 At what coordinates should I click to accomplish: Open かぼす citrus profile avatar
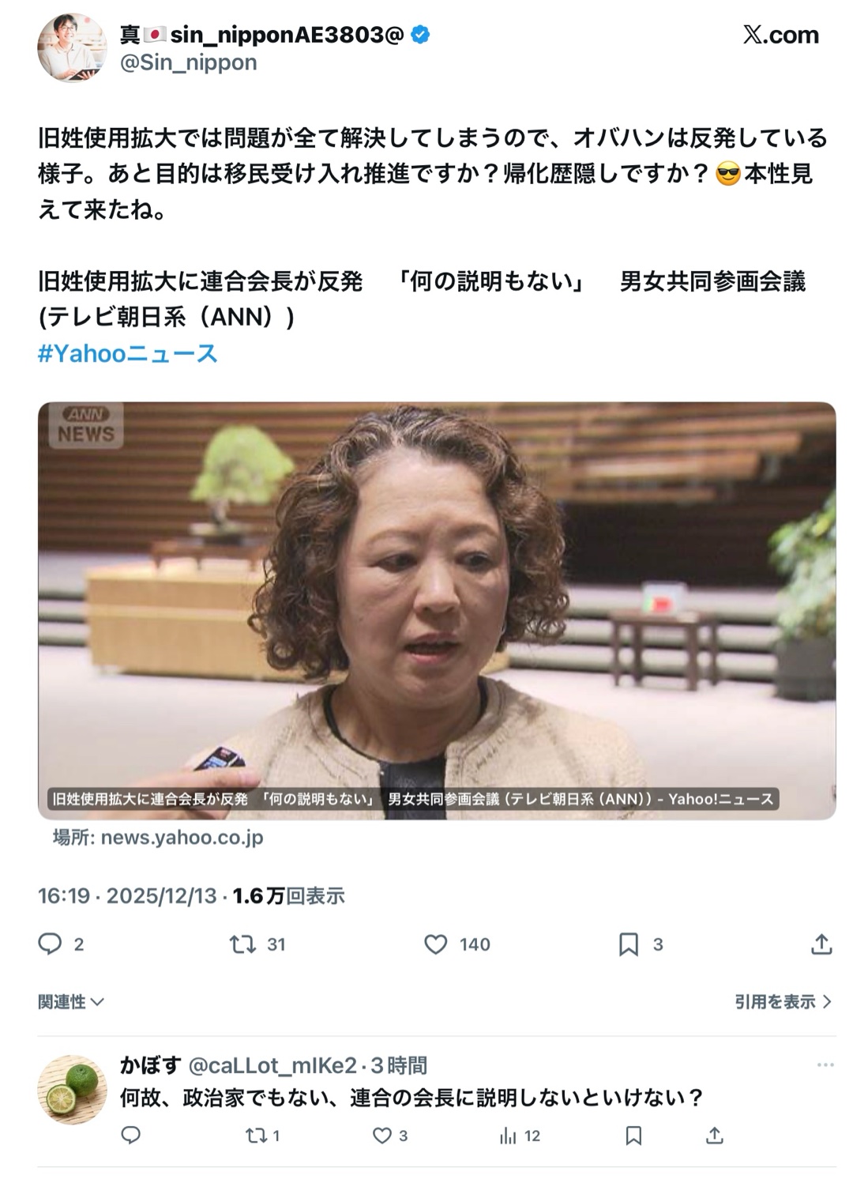[x=72, y=1089]
